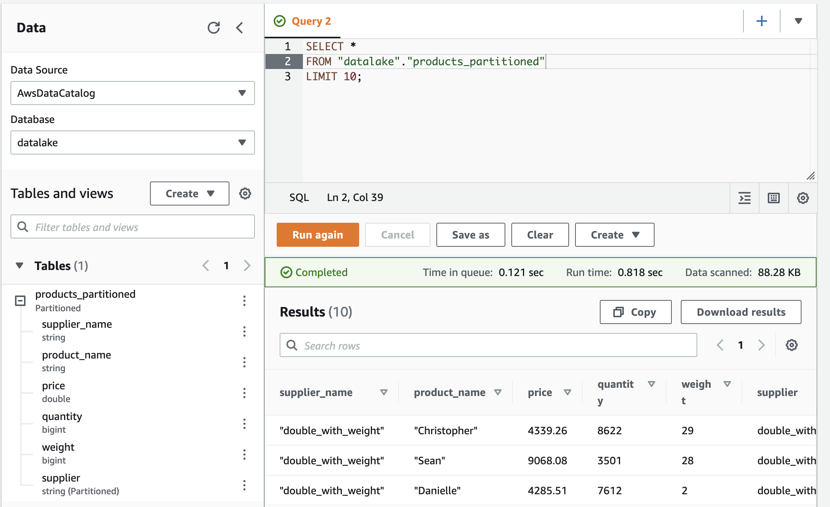Viewport: 830px width, 507px height.
Task: Open editor preferences gear icon
Action: coord(803,198)
